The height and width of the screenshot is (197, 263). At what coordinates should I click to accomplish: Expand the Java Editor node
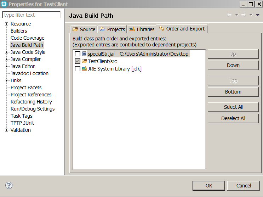coord(6,66)
